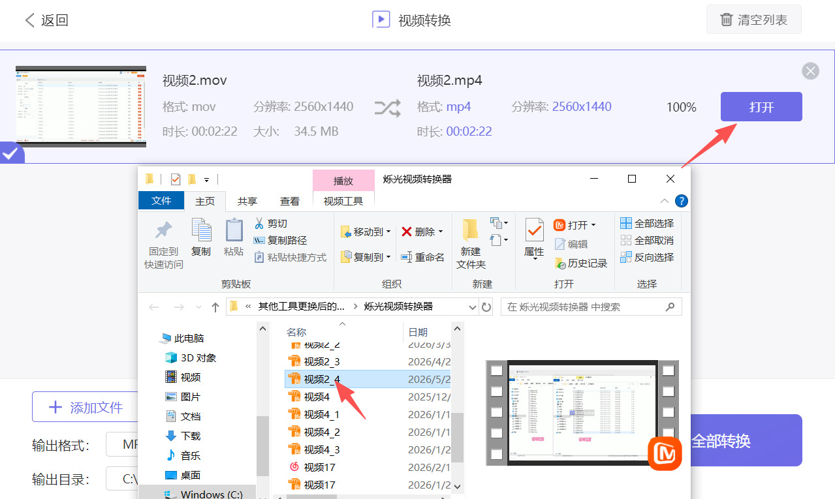Open the 文件 tab in Explorer
This screenshot has width=835, height=499.
161,201
